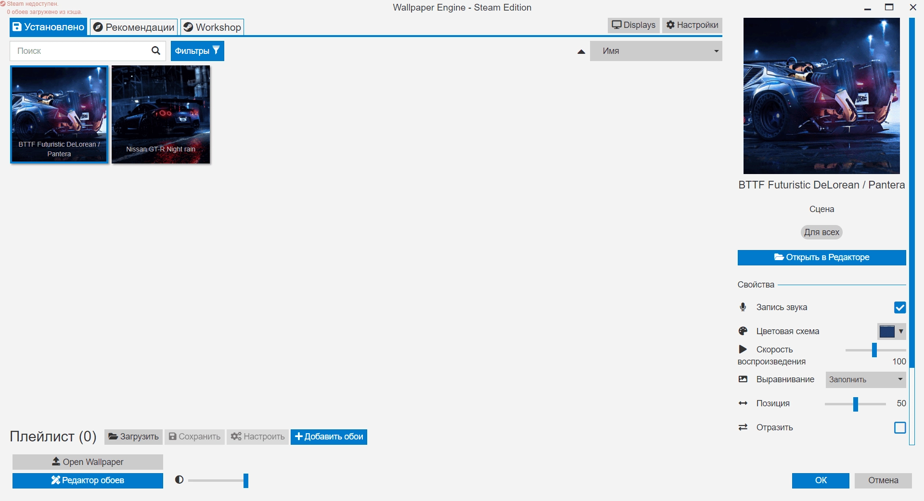Click the play icon beside Скорость
The width and height of the screenshot is (924, 501).
(743, 349)
